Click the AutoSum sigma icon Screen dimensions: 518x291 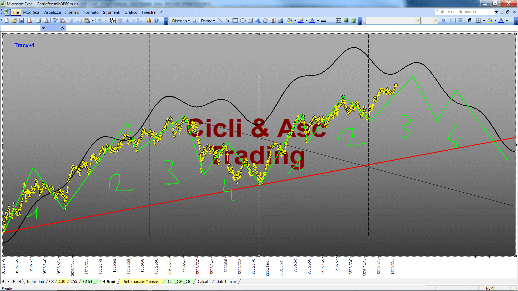click(x=128, y=20)
